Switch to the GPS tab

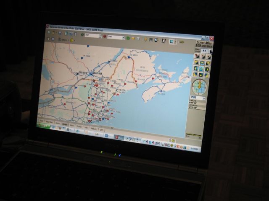(102, 130)
